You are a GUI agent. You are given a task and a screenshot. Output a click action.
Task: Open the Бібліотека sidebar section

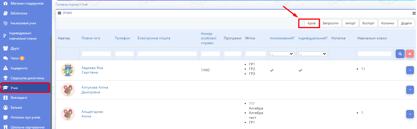tap(19, 13)
